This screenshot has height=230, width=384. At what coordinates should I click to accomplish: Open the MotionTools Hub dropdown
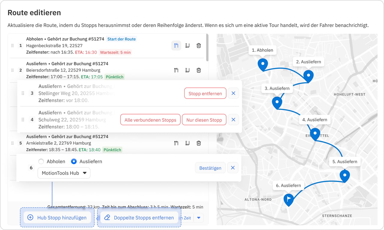(x=64, y=173)
